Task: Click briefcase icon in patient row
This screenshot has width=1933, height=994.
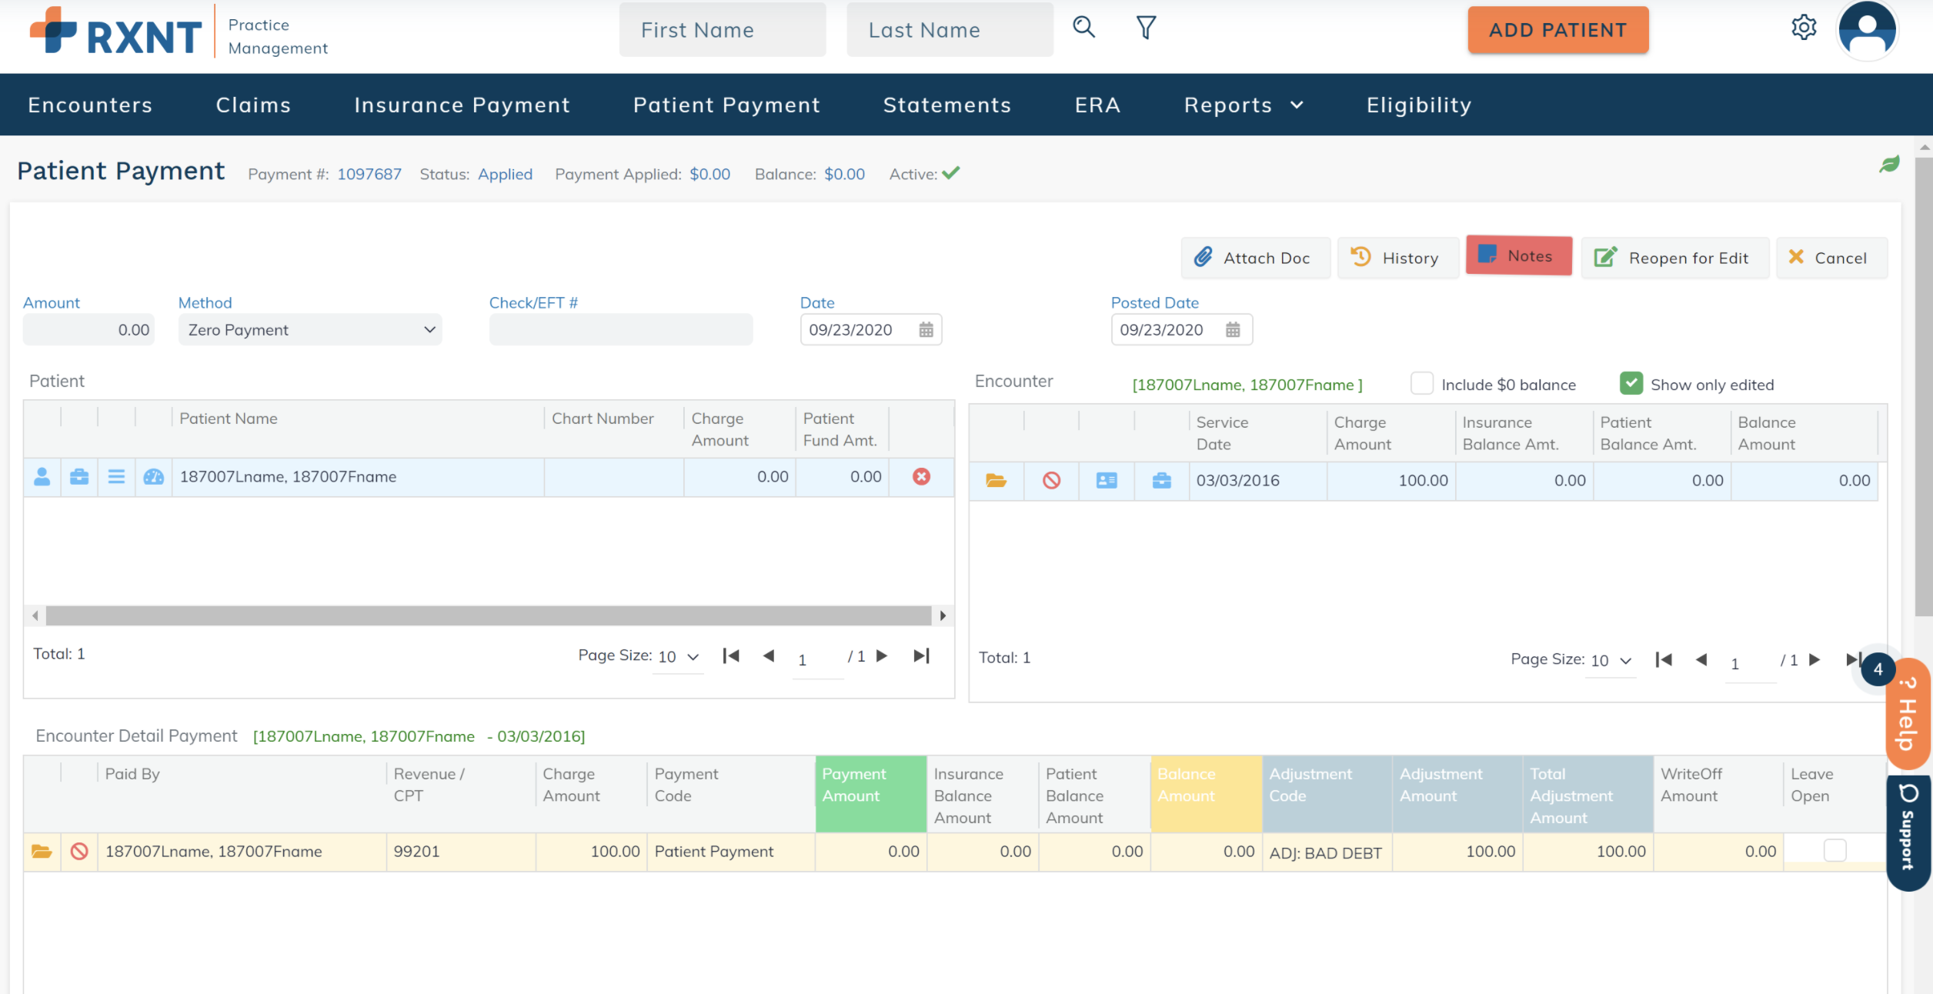Action: [x=79, y=477]
